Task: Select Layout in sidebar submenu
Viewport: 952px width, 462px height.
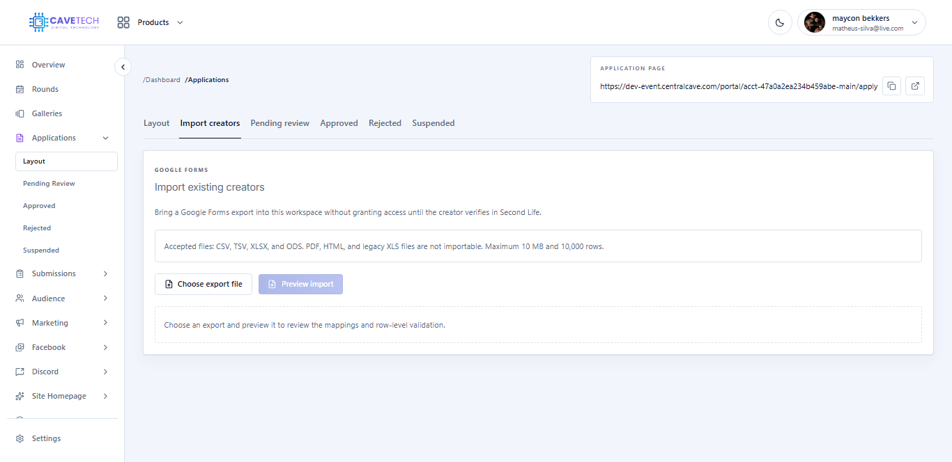Action: pos(66,161)
